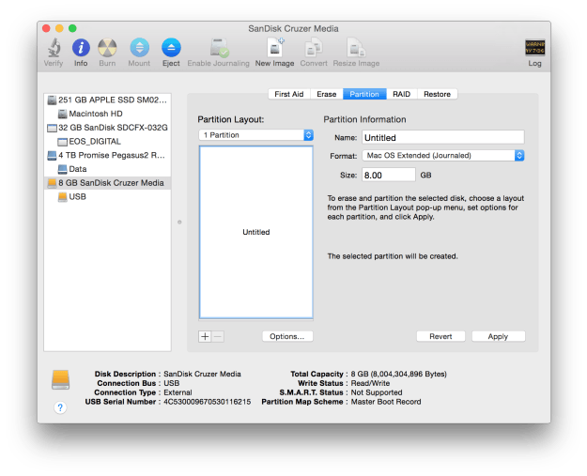587x476 pixels.
Task: Open partition Options...
Action: [x=287, y=336]
